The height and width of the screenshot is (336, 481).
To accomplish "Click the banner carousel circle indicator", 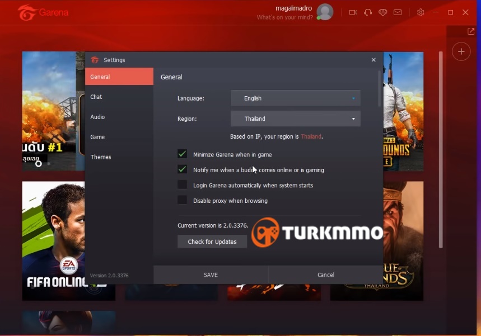I will [38, 164].
